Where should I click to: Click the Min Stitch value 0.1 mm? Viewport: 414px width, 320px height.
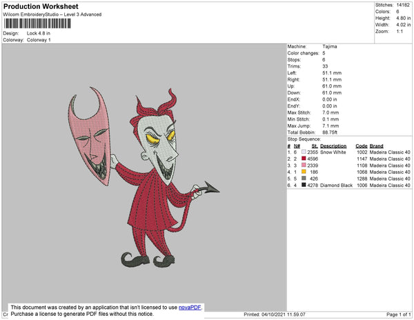point(331,119)
